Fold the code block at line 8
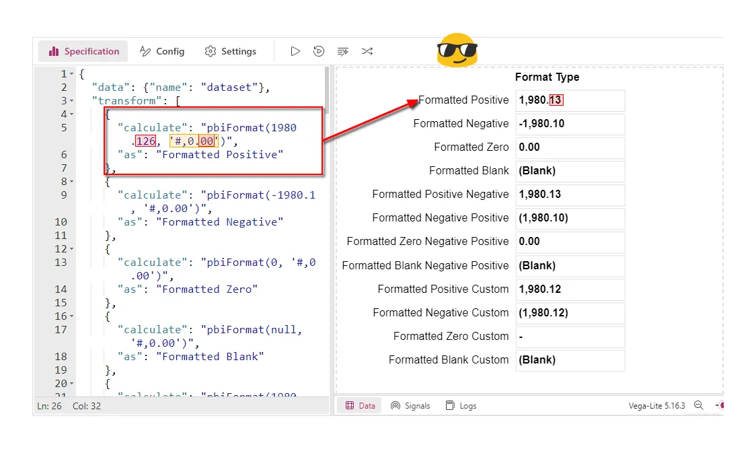 tap(72, 182)
